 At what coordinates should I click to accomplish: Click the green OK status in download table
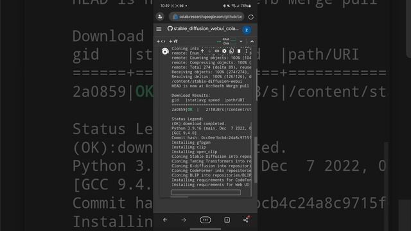point(190,110)
